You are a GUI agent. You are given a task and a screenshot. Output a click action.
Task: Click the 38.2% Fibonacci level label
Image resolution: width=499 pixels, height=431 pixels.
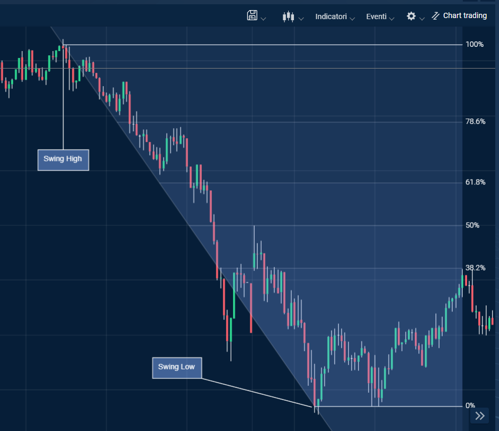(x=476, y=268)
